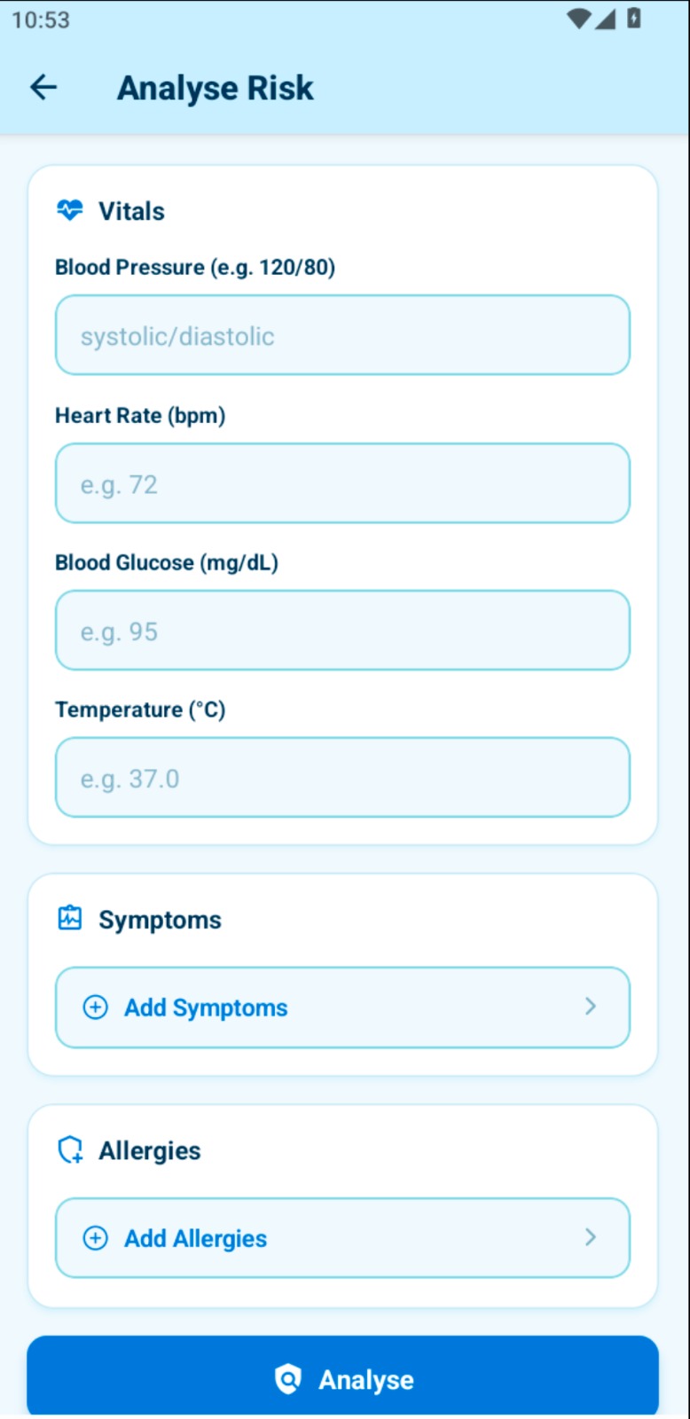Focus the Temperature input field
Viewport: 690px width, 1419px height.
pos(342,778)
